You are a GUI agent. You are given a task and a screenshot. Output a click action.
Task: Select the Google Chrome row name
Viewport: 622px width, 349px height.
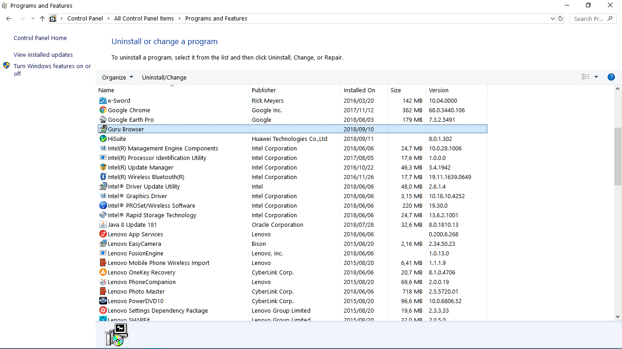[129, 110]
